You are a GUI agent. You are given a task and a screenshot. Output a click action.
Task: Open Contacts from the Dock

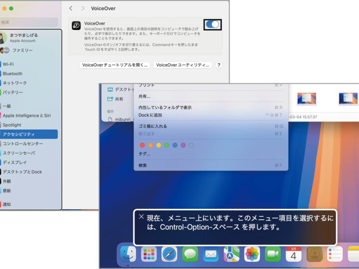coord(314,254)
